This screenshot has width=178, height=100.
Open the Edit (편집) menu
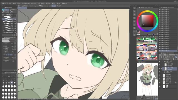click(x=9, y=3)
